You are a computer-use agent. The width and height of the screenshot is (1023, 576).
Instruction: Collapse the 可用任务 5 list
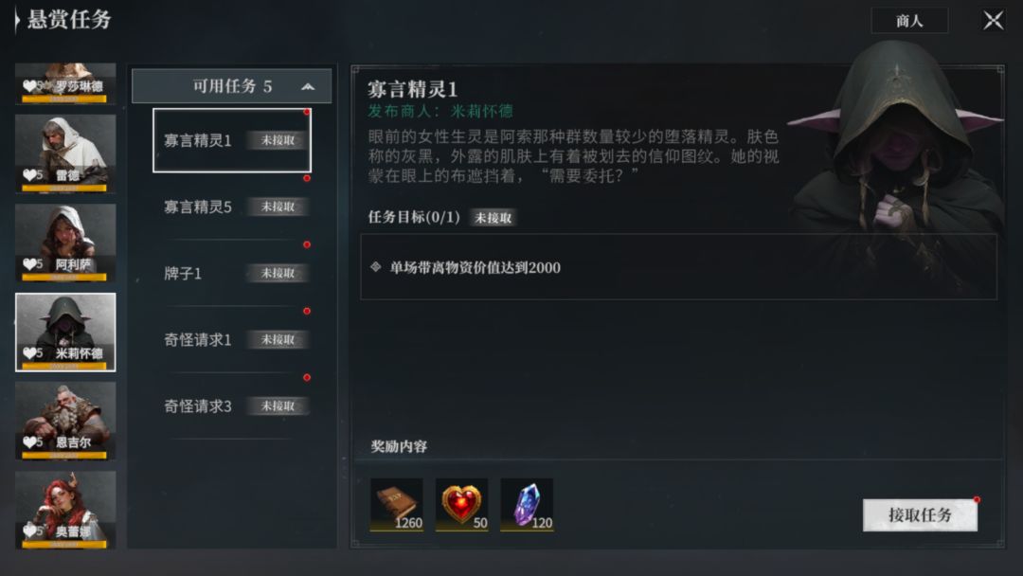(x=232, y=86)
